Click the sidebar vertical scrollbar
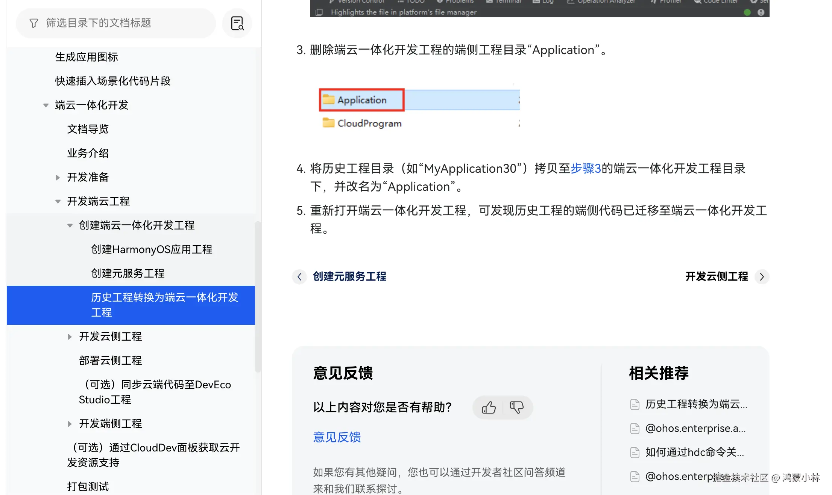This screenshot has width=832, height=495. (x=258, y=297)
